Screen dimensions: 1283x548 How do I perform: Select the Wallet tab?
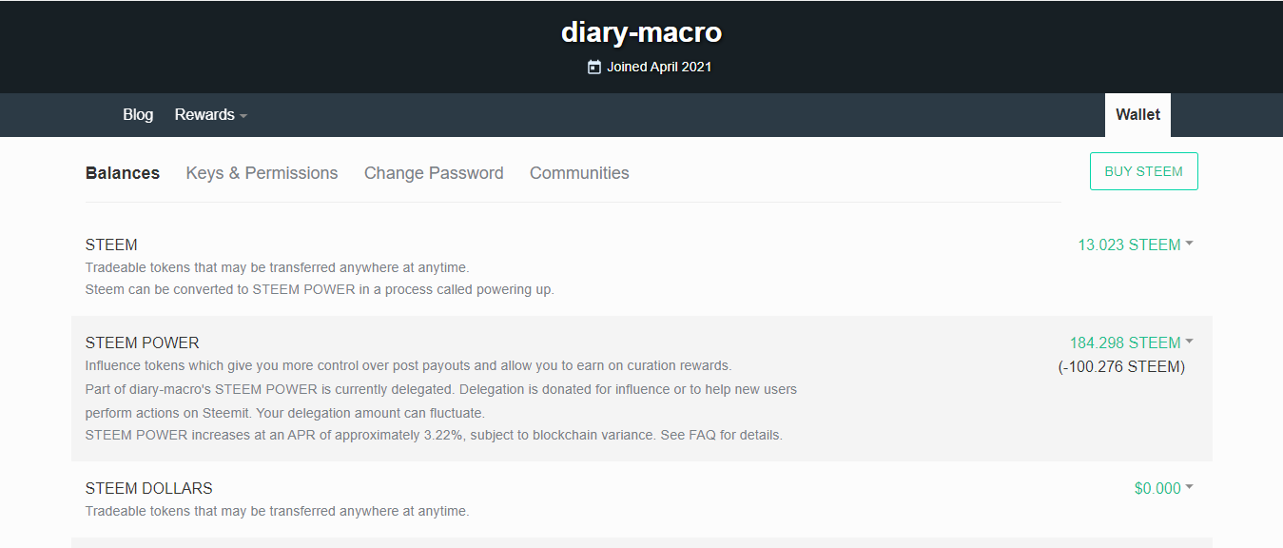(1137, 114)
